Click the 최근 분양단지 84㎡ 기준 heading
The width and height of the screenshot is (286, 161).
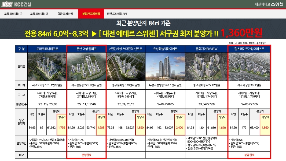point(143,23)
